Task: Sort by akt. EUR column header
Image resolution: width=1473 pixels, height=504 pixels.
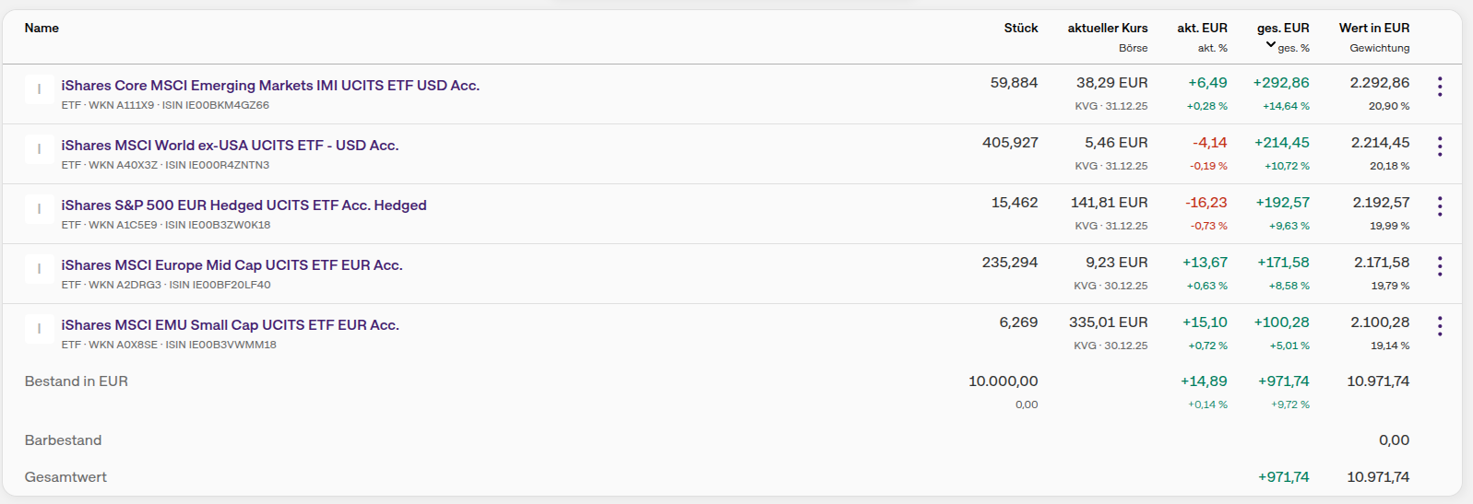Action: 1202,29
